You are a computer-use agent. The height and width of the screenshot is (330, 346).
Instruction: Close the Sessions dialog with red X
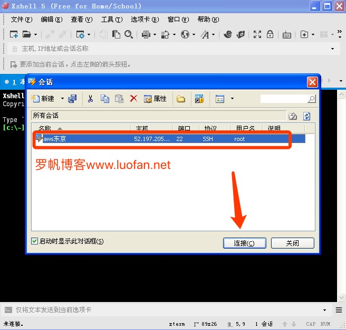point(312,82)
